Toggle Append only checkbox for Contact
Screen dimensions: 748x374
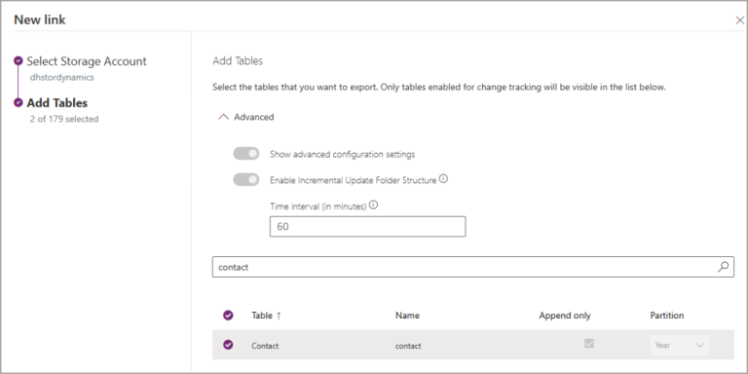tap(589, 344)
